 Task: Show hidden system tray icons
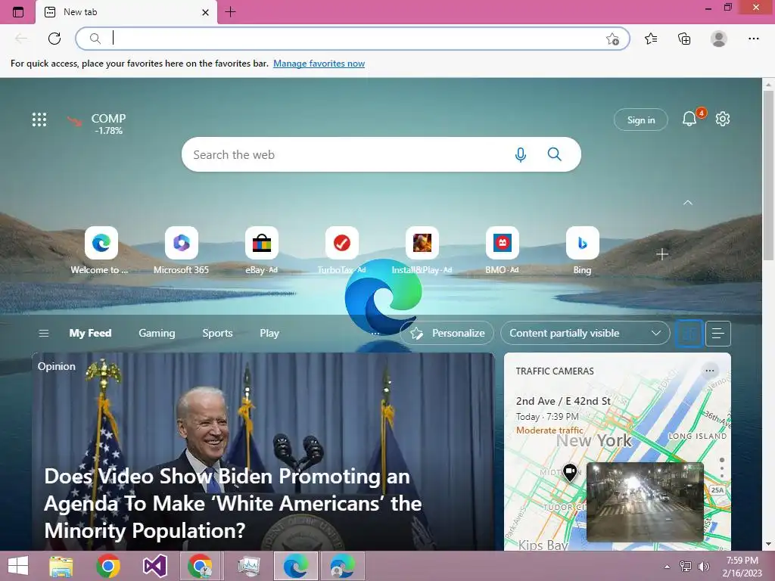coord(667,567)
